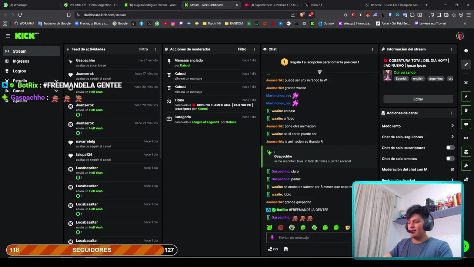
Task: Open Filtro in Acciones de moderador
Action: pyautogui.click(x=242, y=49)
